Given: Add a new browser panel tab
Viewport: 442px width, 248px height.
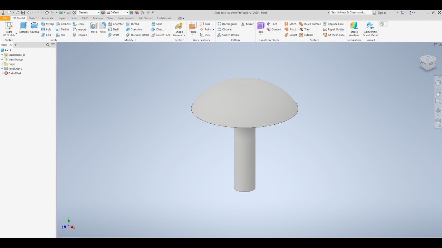Looking at the screenshot, I should (16, 45).
